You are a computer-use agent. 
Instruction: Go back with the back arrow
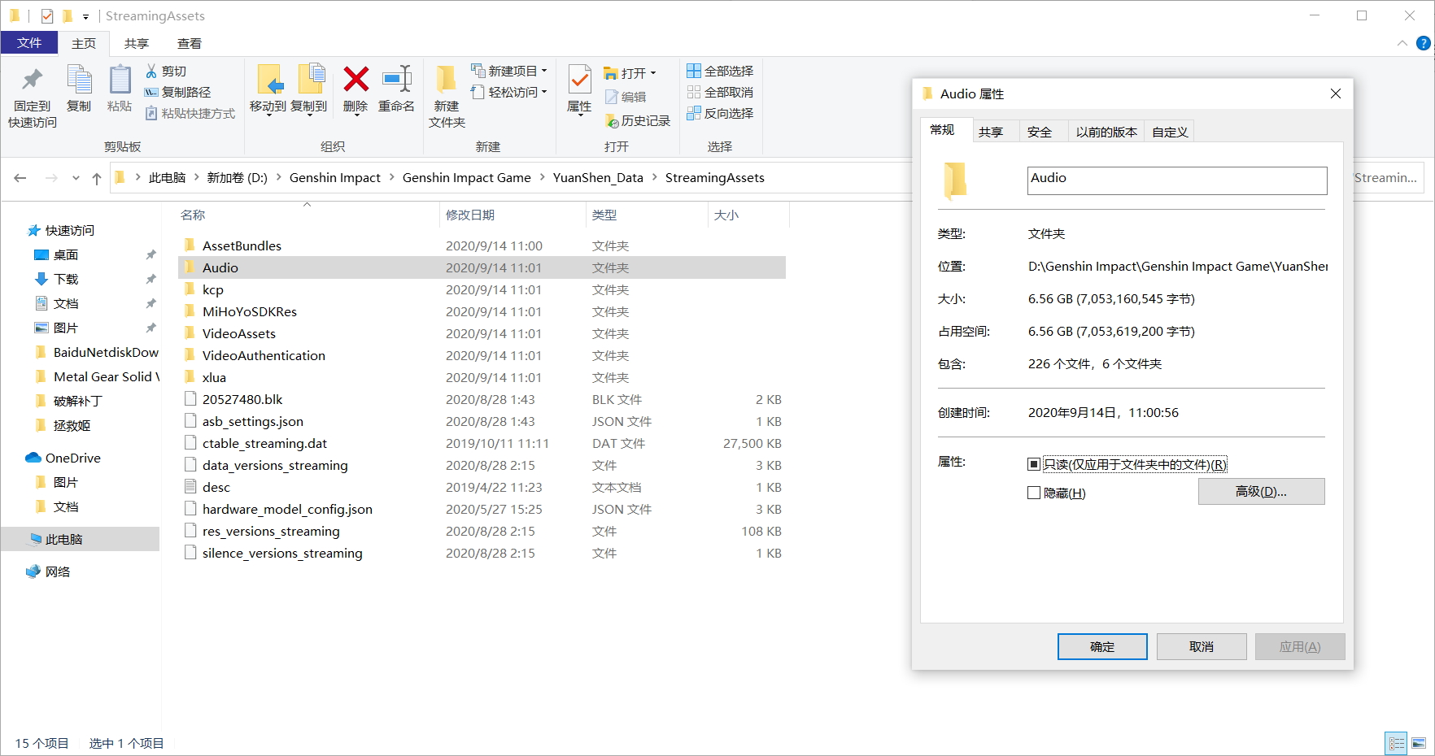tap(20, 178)
